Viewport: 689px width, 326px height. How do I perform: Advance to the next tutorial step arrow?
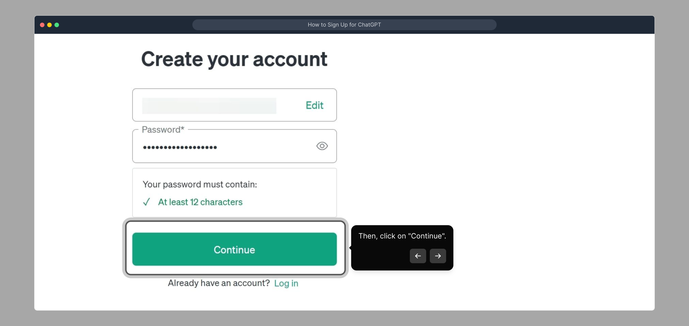(438, 256)
